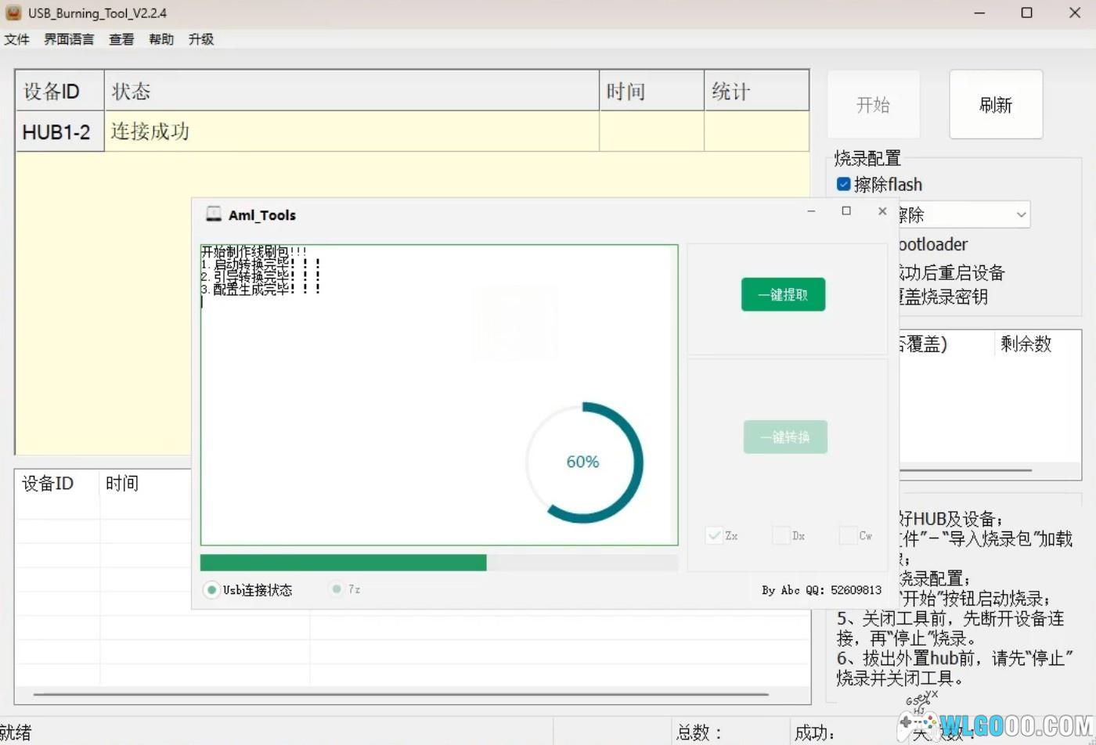
Task: Click the USB_Burning_Tool app icon in title bar
Action: point(13,13)
